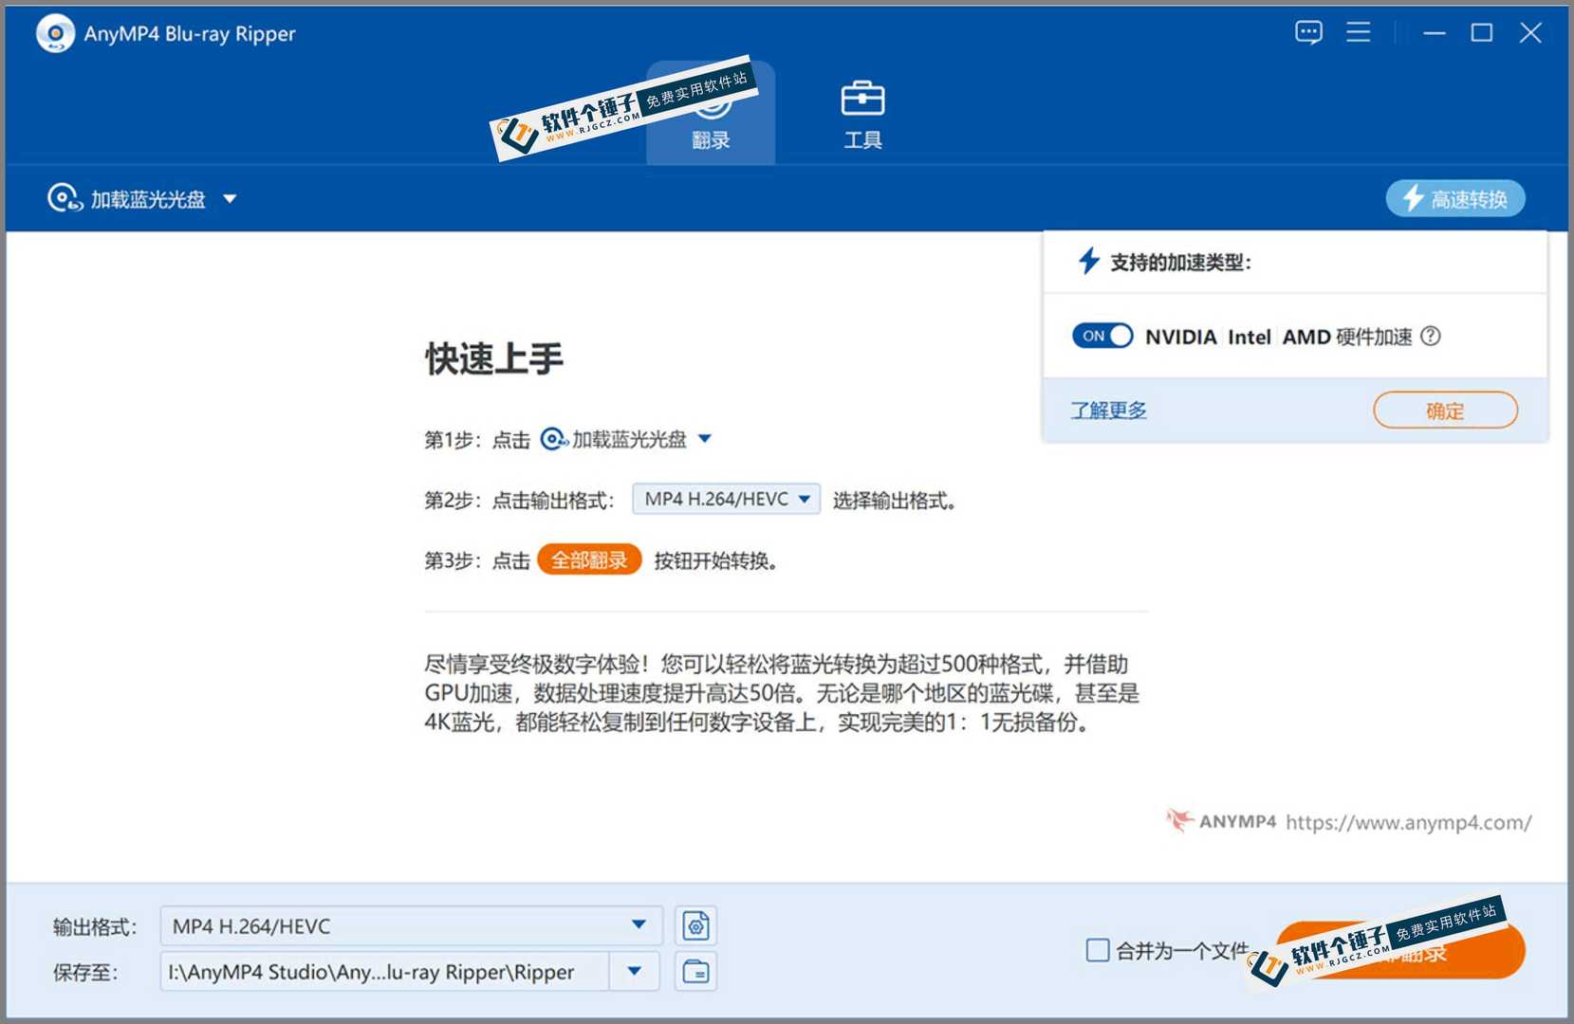Click the AnyMP4 disc logo icon
This screenshot has width=1574, height=1024.
pos(55,34)
